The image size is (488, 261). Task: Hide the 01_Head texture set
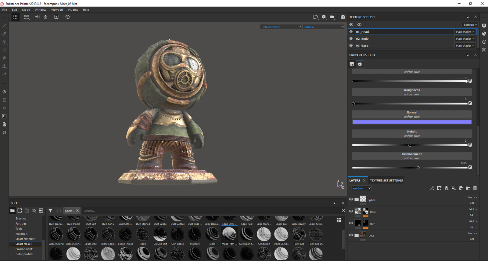351,32
